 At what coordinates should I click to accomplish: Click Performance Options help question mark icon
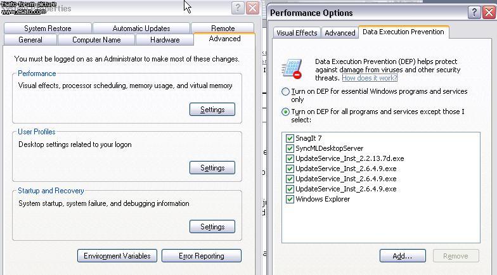point(474,13)
